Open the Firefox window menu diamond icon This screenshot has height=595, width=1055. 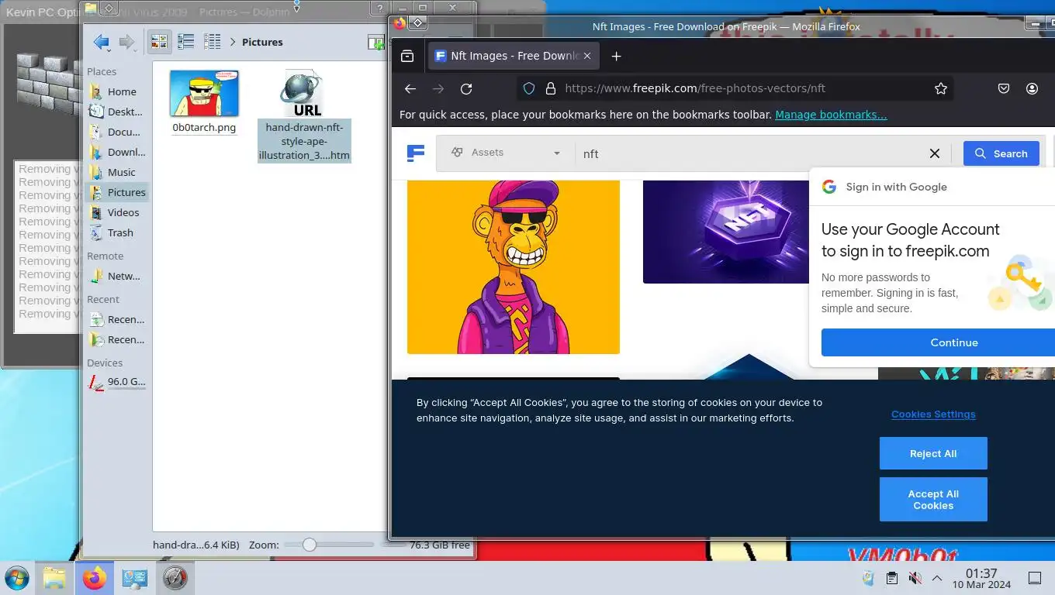(417, 23)
